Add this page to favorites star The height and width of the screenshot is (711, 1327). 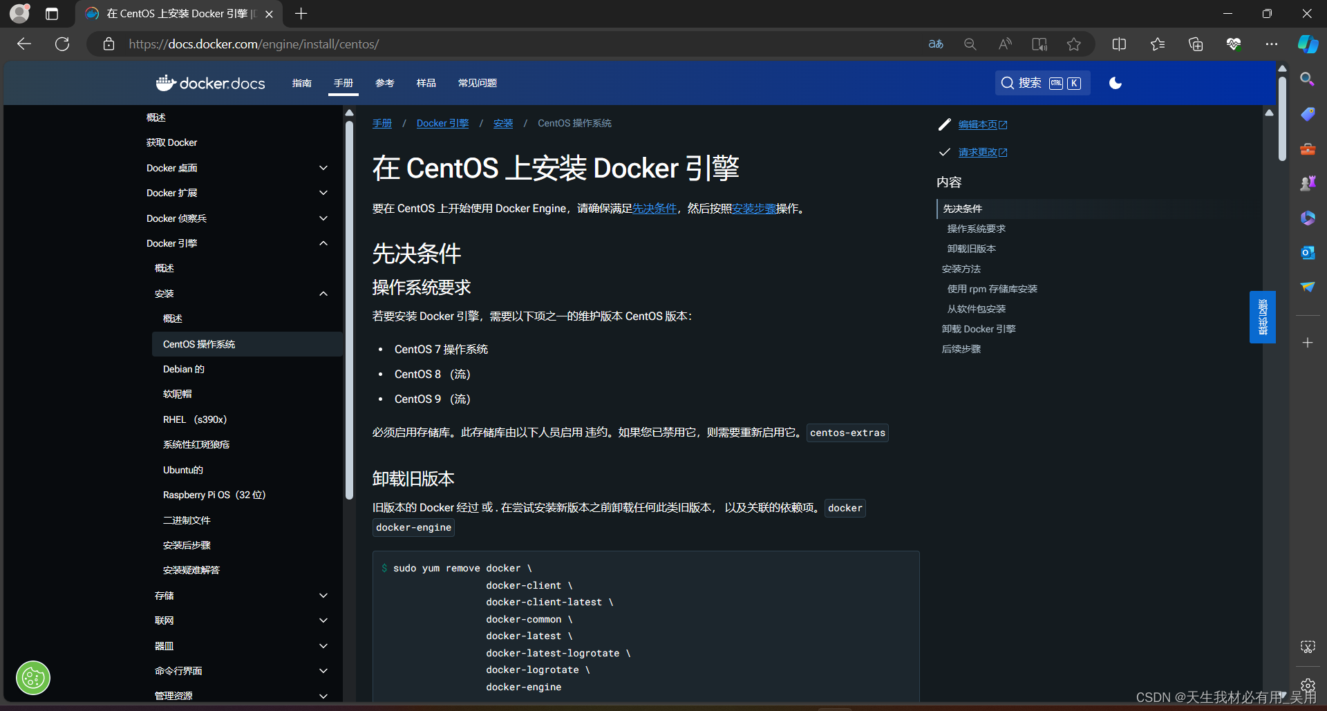pyautogui.click(x=1073, y=44)
